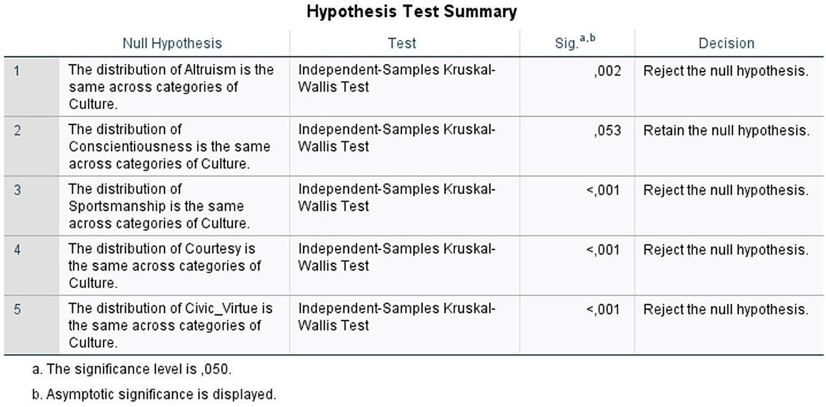Click the Decision column header
826x407 pixels.
tap(726, 43)
